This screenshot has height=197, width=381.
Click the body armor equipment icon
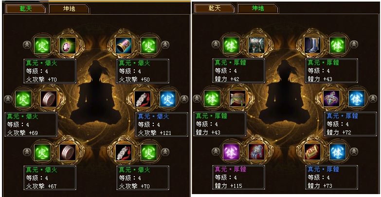256,45
